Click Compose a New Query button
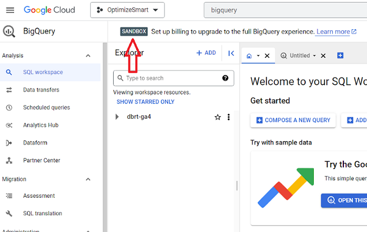The height and width of the screenshot is (232, 367). [x=293, y=120]
